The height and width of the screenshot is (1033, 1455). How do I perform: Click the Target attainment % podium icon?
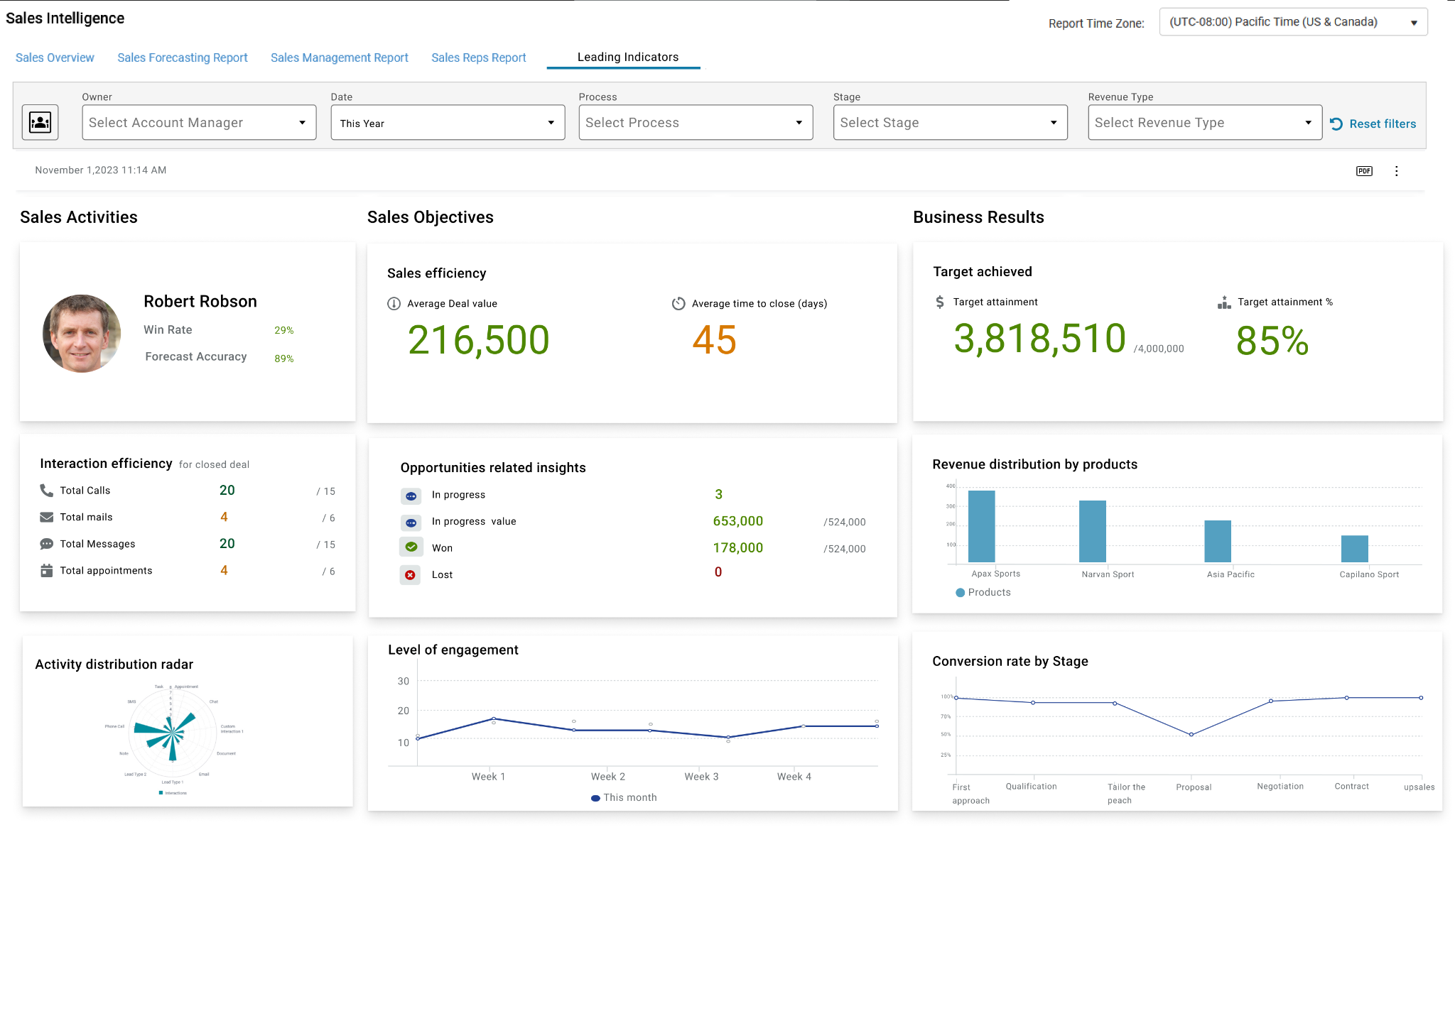point(1224,302)
